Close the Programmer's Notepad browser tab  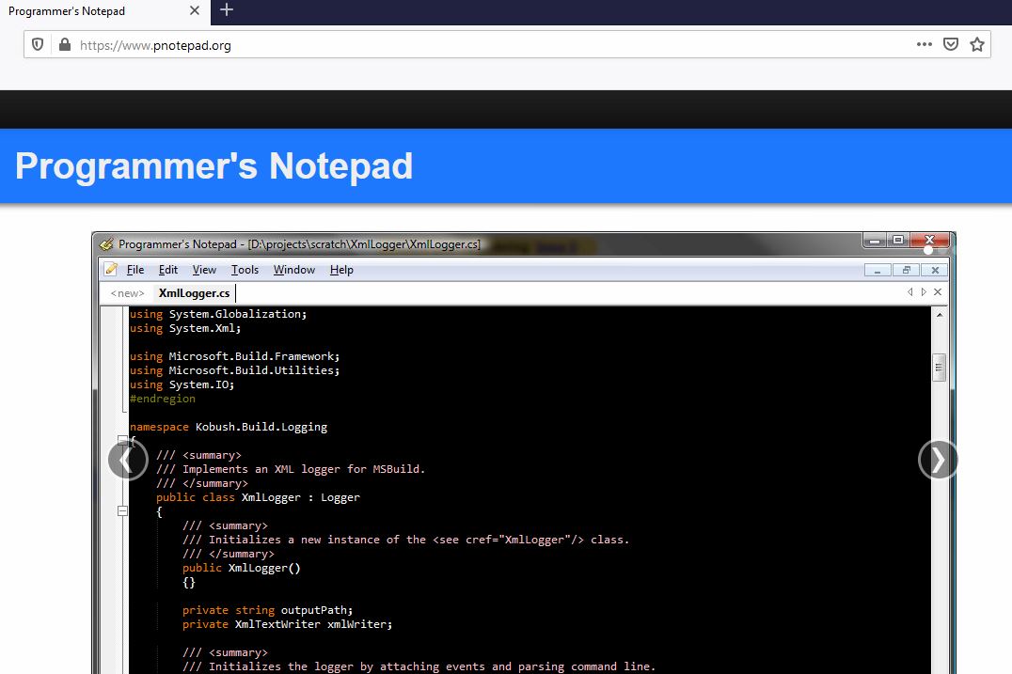pos(195,10)
